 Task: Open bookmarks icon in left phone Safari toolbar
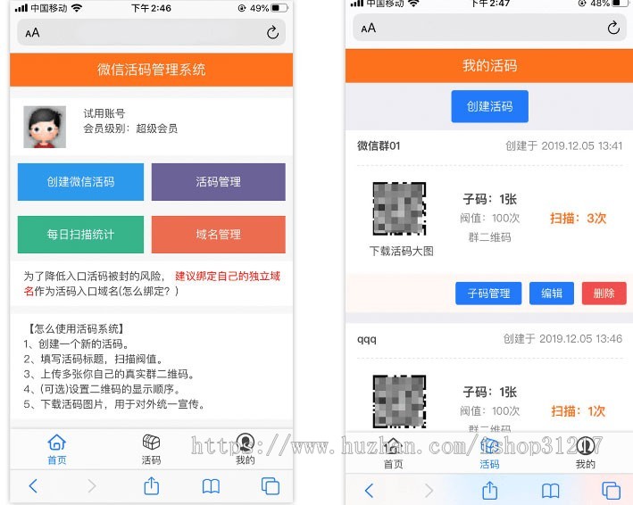211,486
